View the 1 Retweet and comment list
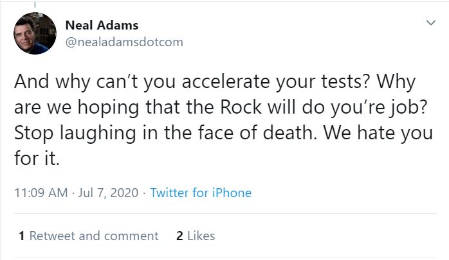 coord(89,236)
